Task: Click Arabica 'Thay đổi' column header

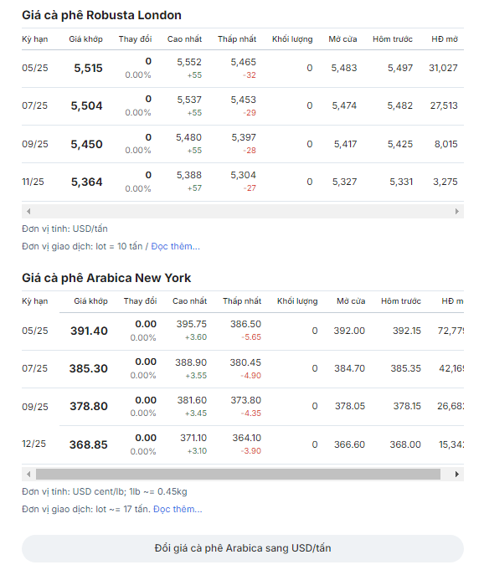Action: 140,301
